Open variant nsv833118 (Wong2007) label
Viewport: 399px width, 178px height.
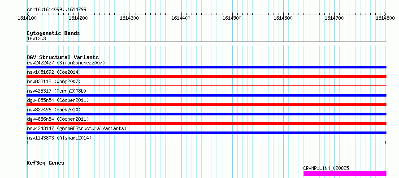click(x=54, y=81)
